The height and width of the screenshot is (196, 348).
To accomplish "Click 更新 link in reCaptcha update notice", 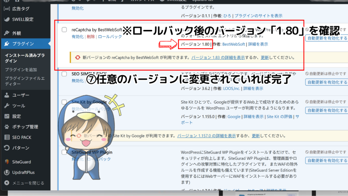I will (x=264, y=57).
